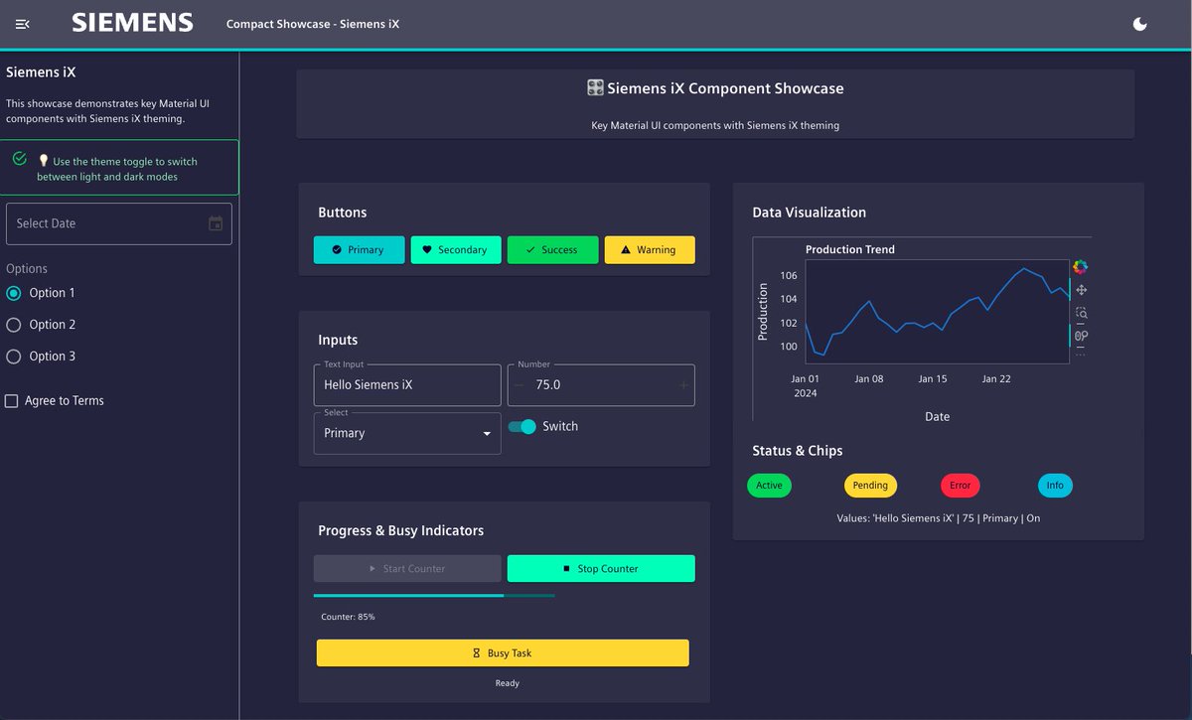Click the counter progress bar
Image resolution: width=1192 pixels, height=720 pixels.
tap(434, 596)
